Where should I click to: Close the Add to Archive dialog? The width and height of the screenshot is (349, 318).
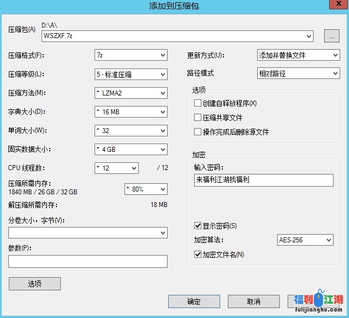(335, 6)
